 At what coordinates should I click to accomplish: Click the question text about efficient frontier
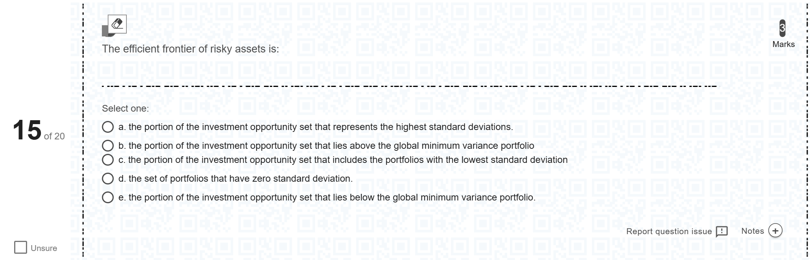[x=191, y=49]
